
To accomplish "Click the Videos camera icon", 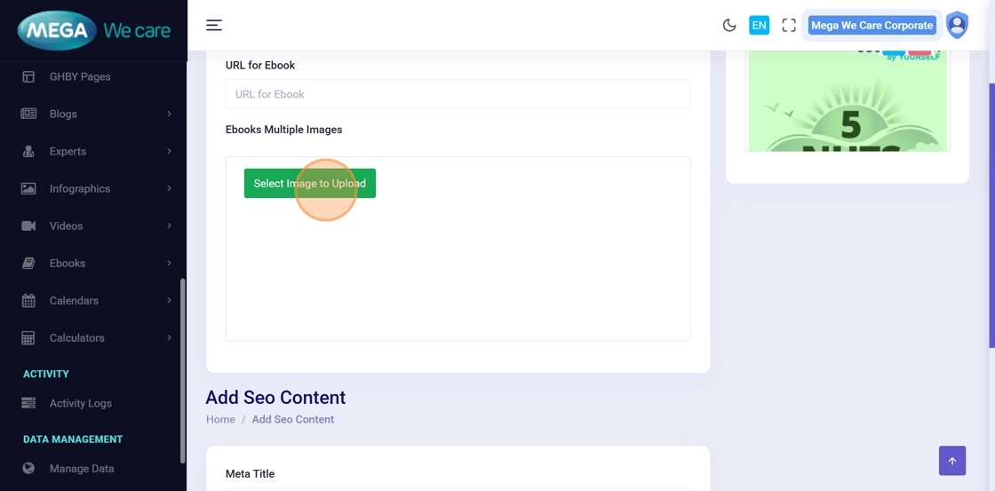I will pyautogui.click(x=28, y=226).
